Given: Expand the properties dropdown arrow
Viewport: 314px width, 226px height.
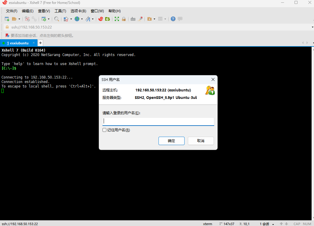Looking at the screenshot, I should [x=49, y=19].
